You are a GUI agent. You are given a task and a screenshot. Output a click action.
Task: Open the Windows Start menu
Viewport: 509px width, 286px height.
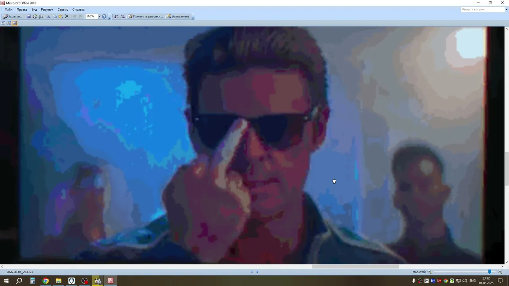[6, 281]
